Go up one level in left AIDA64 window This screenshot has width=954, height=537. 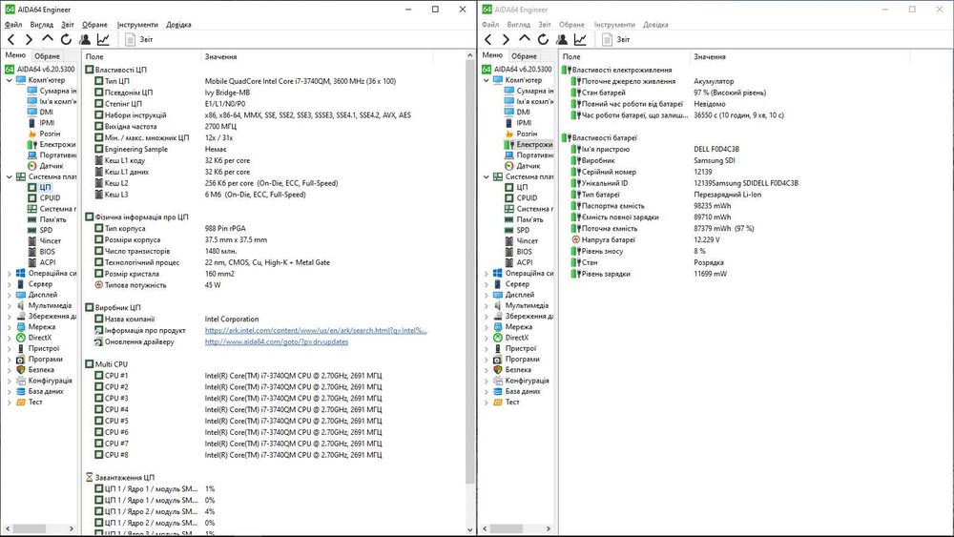pos(48,39)
